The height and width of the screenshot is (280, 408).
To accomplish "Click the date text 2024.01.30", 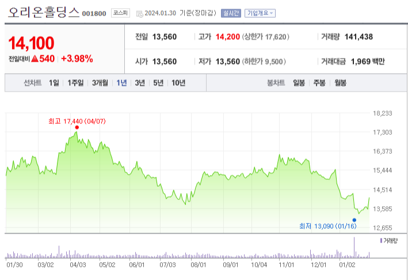I will pyautogui.click(x=161, y=13).
